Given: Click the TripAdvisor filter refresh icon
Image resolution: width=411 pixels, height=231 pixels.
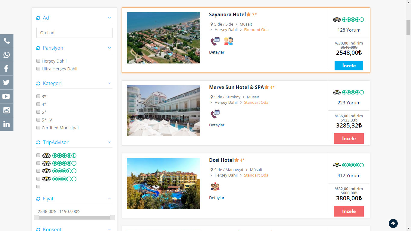Looking at the screenshot, I should 38,143.
